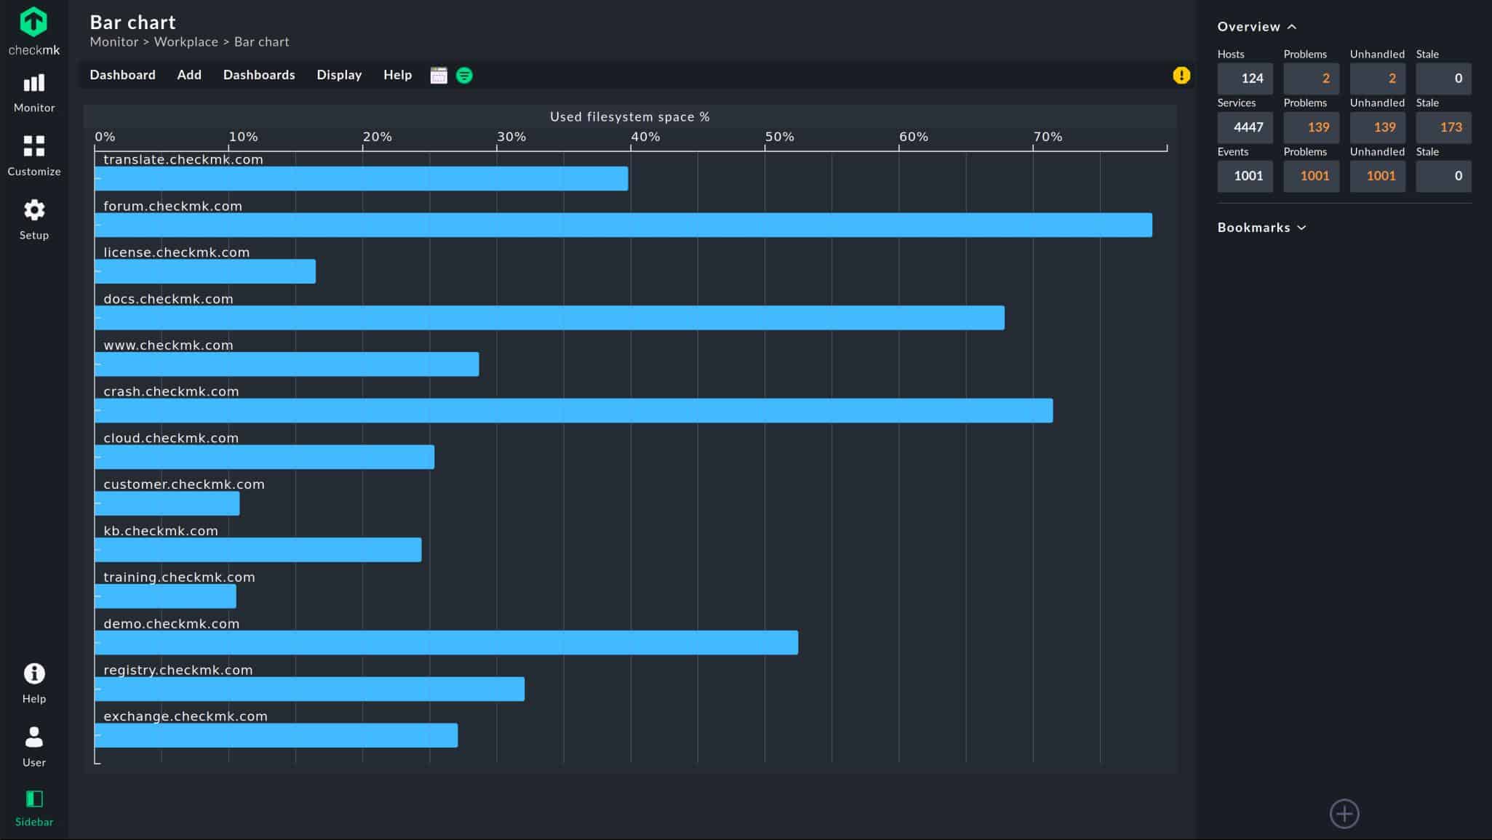Image resolution: width=1492 pixels, height=840 pixels.
Task: Click the cloud.checkmk.com bar
Action: [264, 457]
